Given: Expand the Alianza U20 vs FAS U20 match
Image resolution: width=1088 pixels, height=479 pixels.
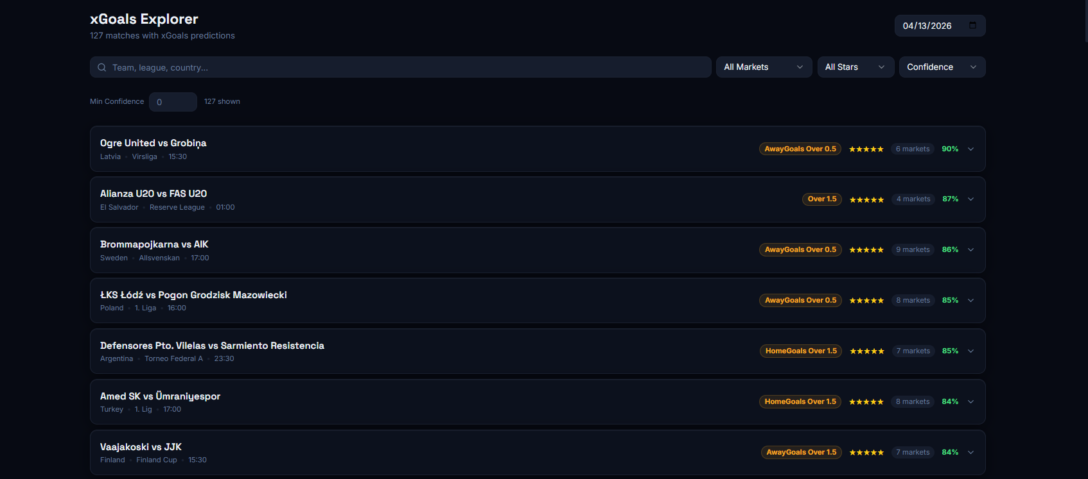Looking at the screenshot, I should [970, 199].
